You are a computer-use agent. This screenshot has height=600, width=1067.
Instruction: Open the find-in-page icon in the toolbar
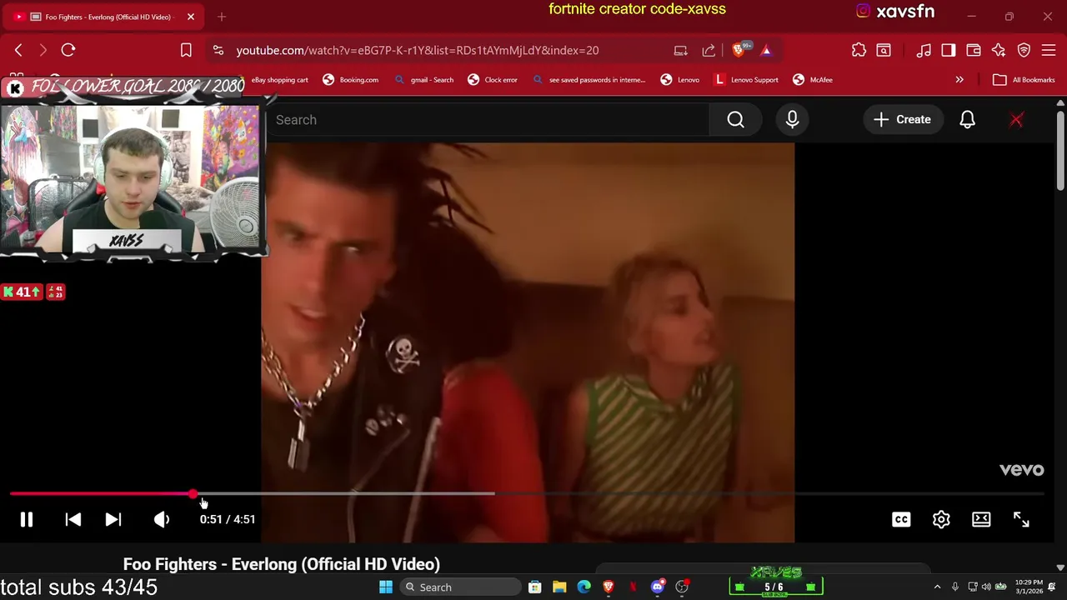pos(884,51)
